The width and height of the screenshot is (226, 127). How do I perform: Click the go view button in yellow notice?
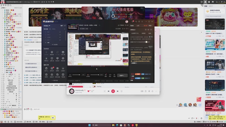[134, 63]
